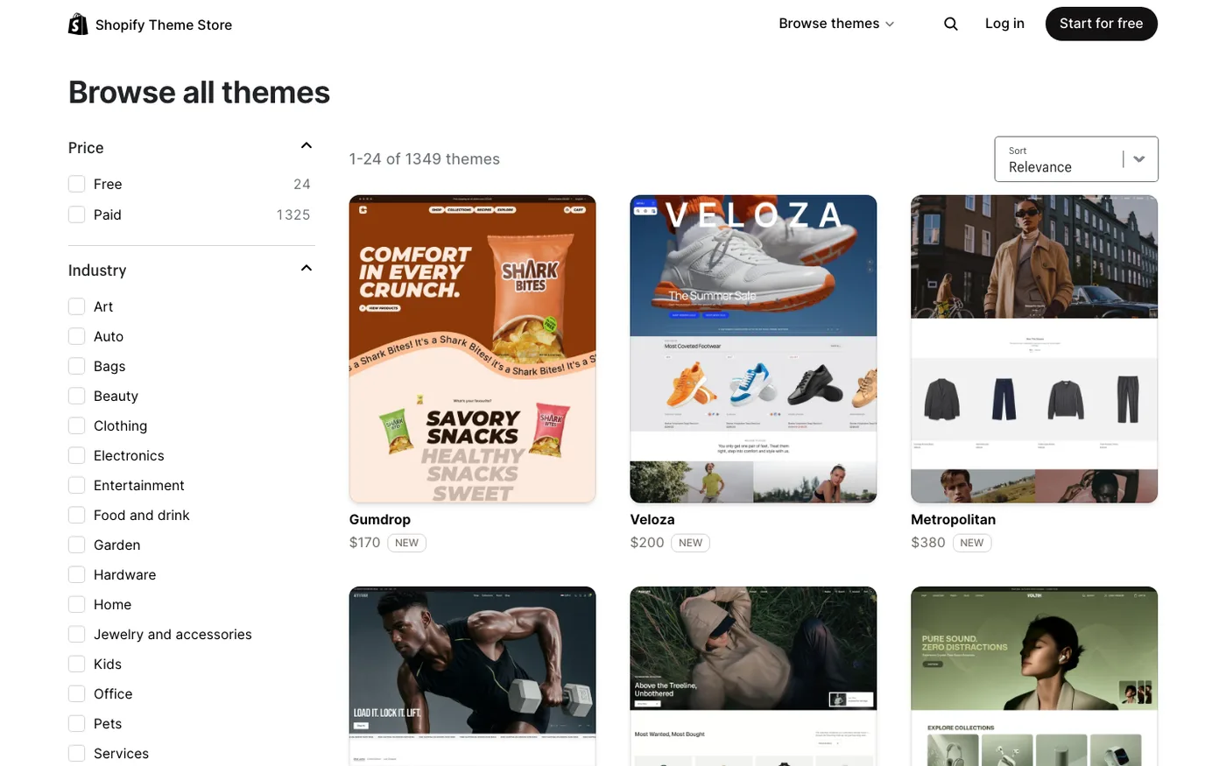The height and width of the screenshot is (766, 1226).
Task: Go to Shopify Theme Store home
Action: point(151,25)
